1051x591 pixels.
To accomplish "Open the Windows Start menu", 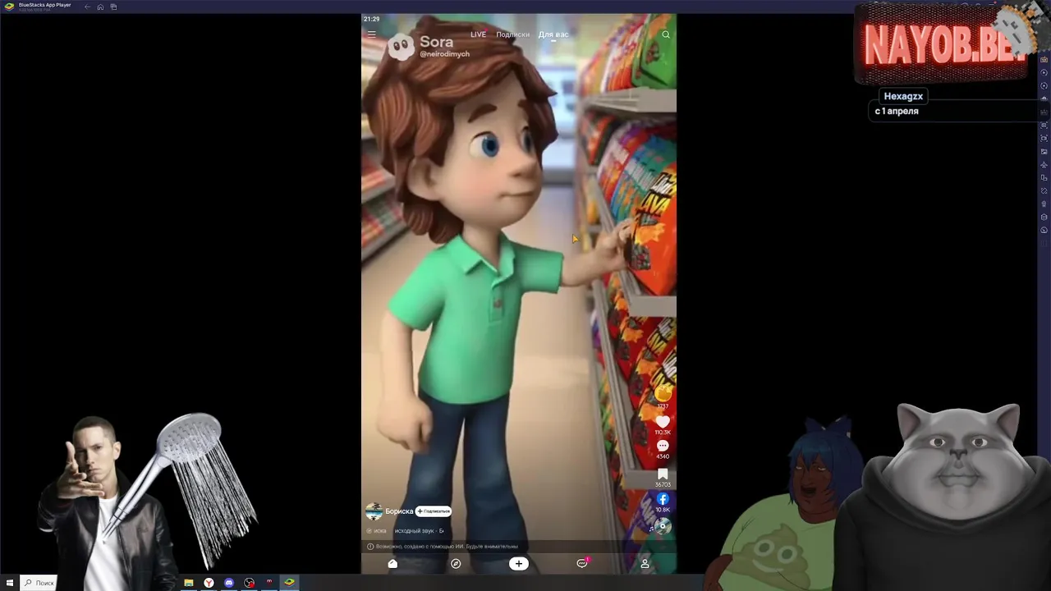I will [x=9, y=583].
